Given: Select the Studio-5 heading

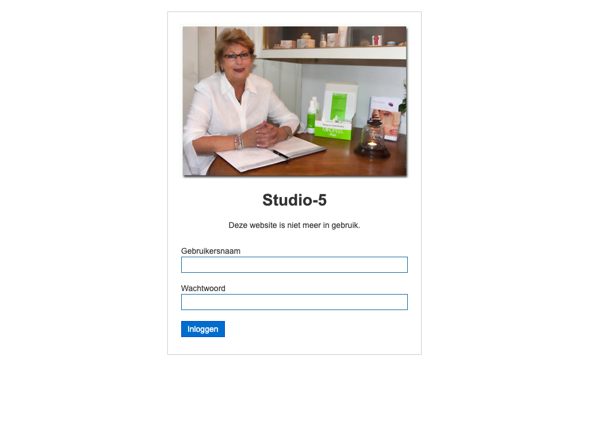Looking at the screenshot, I should click(294, 200).
